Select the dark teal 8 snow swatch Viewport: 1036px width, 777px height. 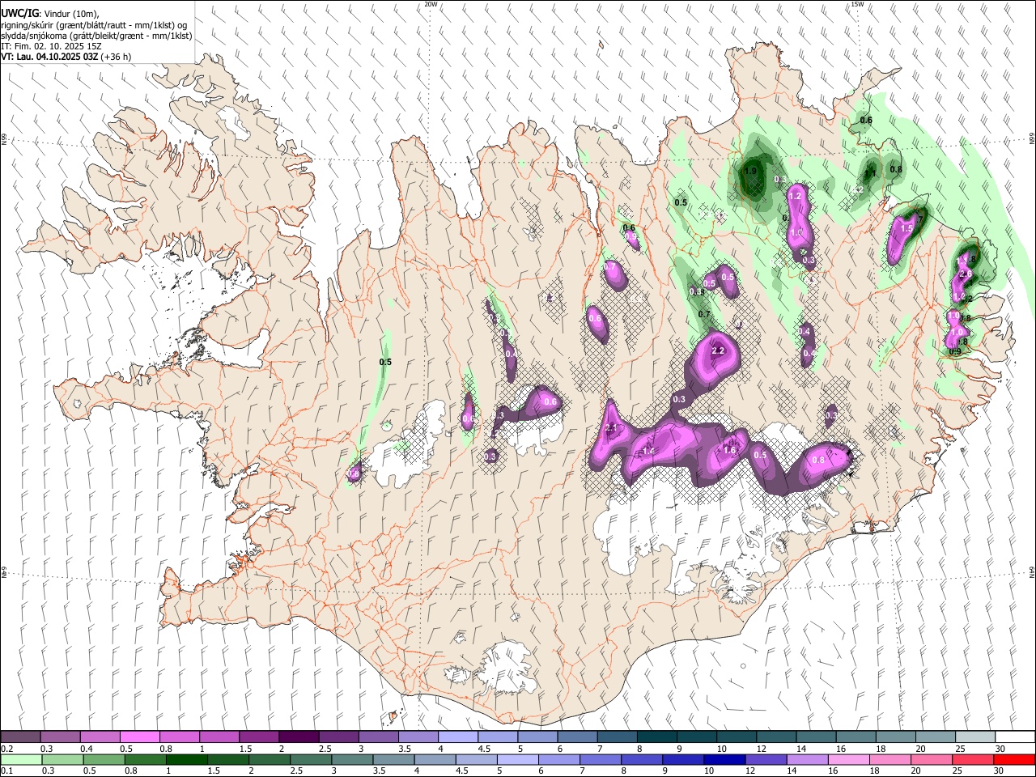tap(656, 737)
